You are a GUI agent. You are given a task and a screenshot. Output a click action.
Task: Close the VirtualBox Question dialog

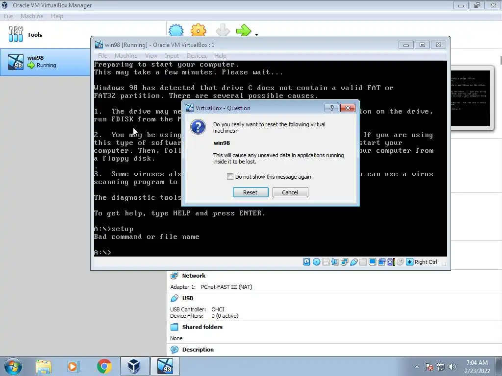tap(348, 108)
